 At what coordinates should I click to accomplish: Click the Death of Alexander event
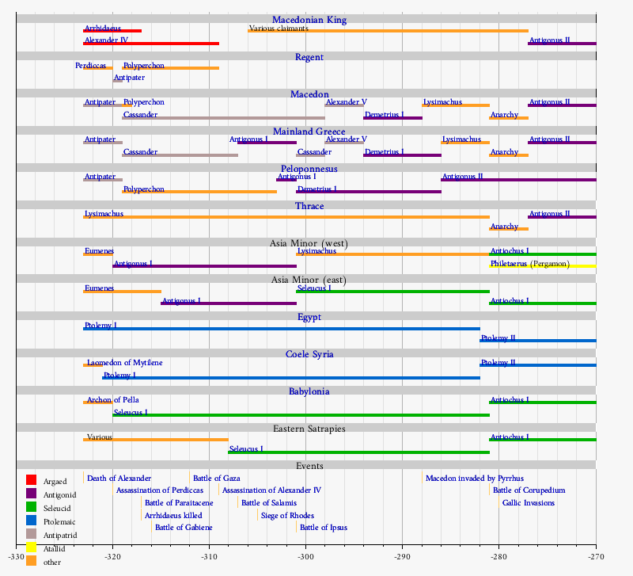119,479
